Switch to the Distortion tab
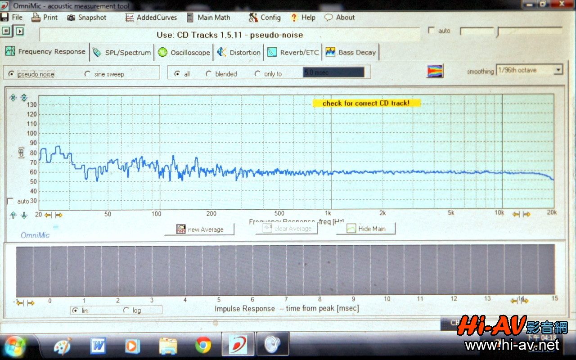The height and width of the screenshot is (360, 576). [x=239, y=52]
